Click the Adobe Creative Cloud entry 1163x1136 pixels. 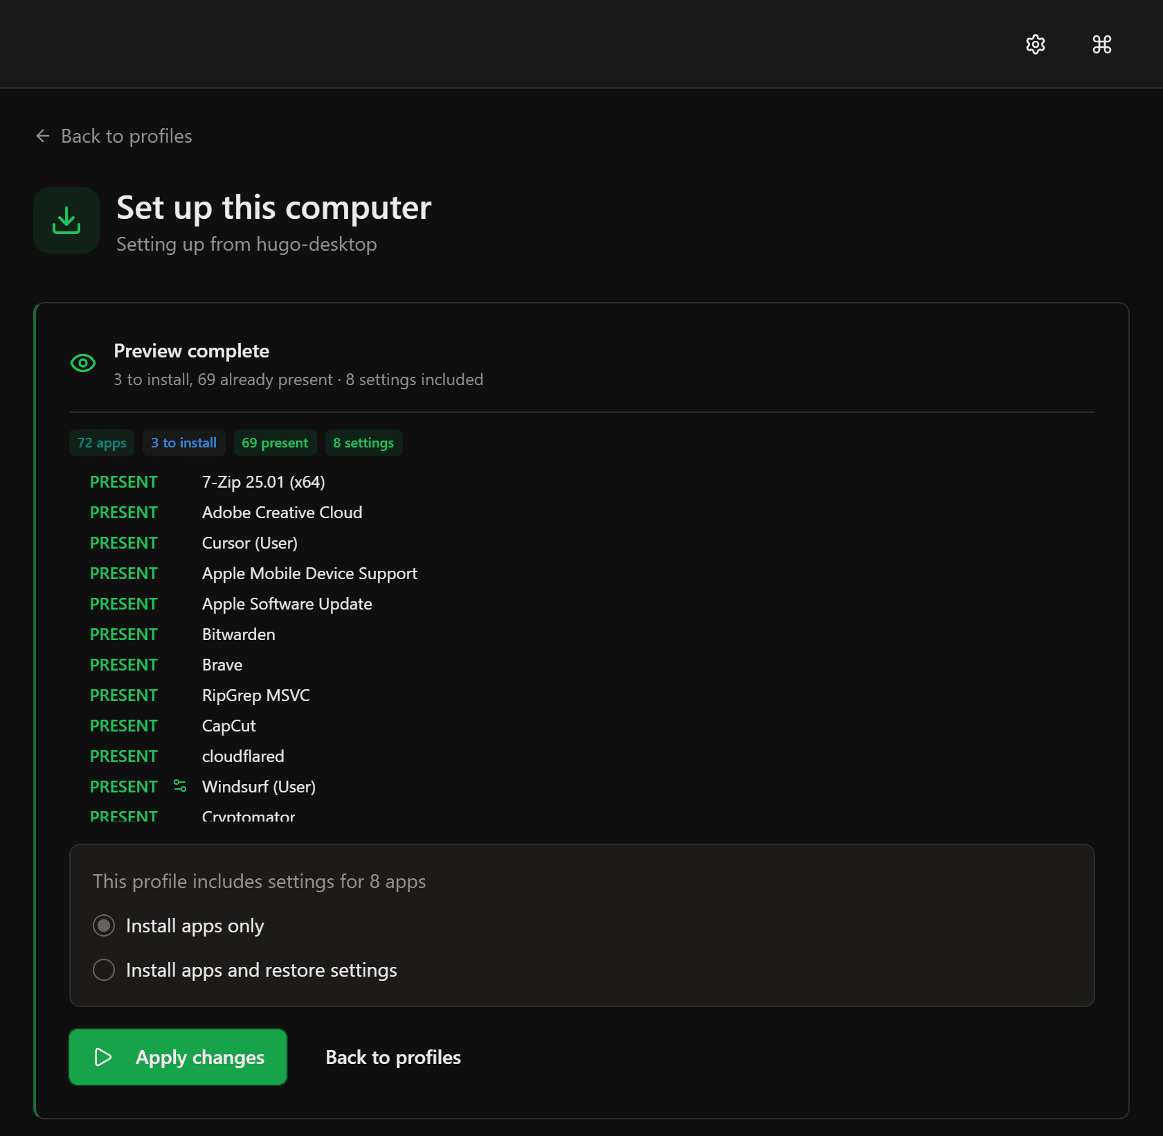click(282, 513)
